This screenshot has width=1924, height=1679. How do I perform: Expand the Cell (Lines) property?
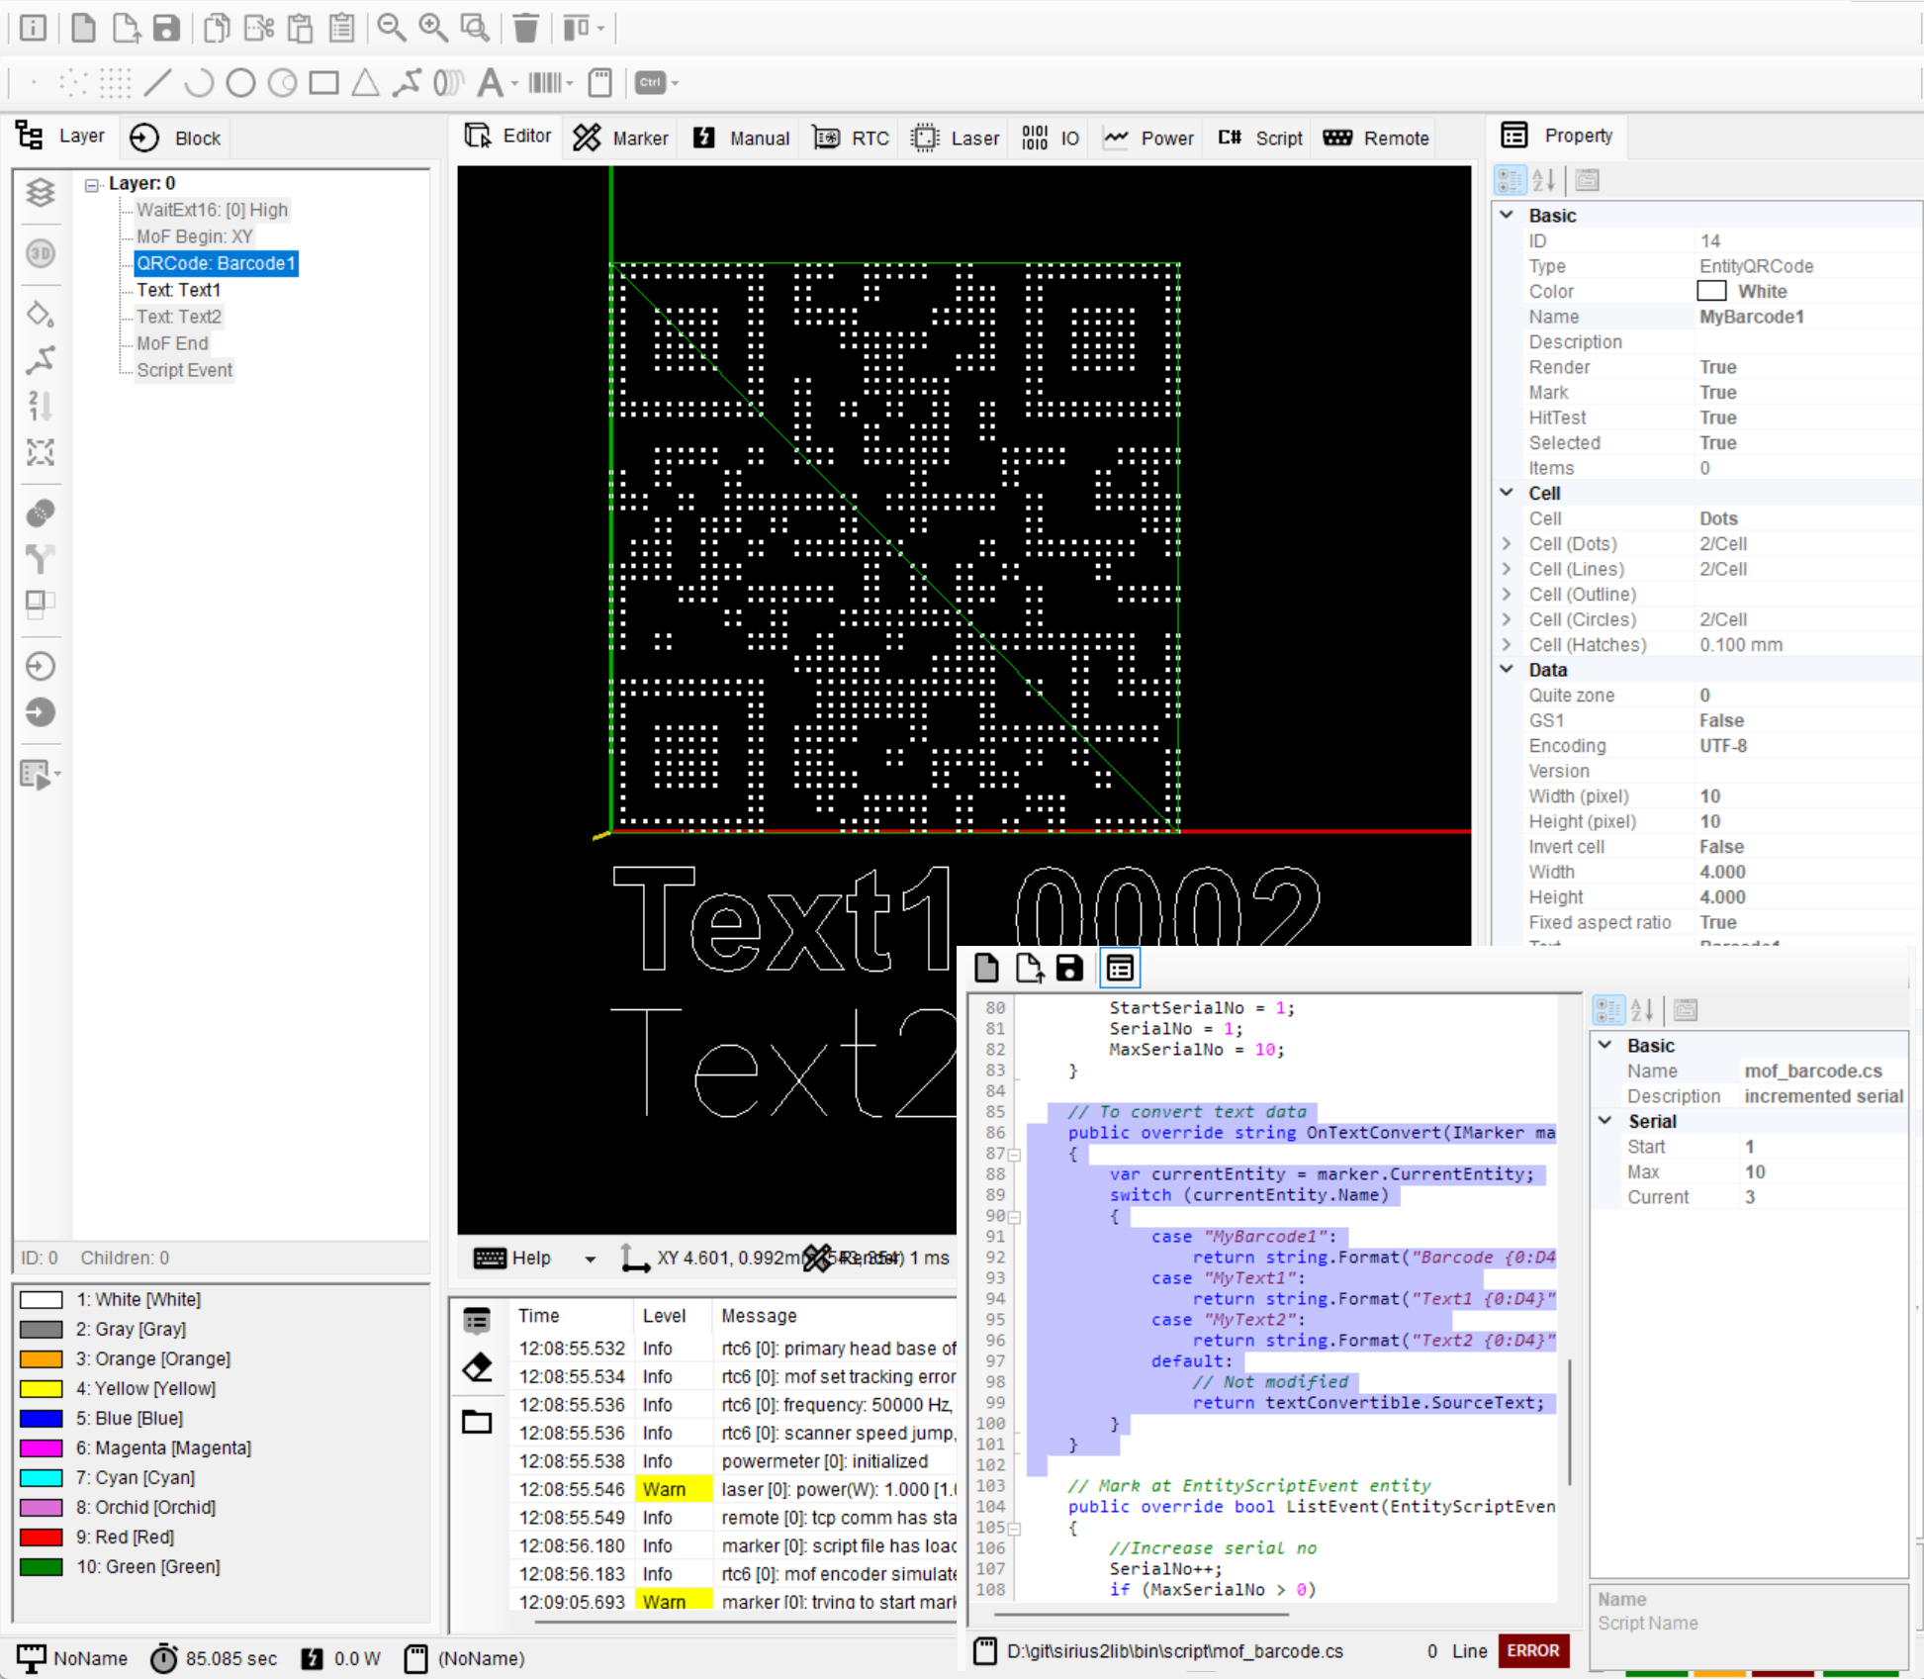[x=1507, y=569]
